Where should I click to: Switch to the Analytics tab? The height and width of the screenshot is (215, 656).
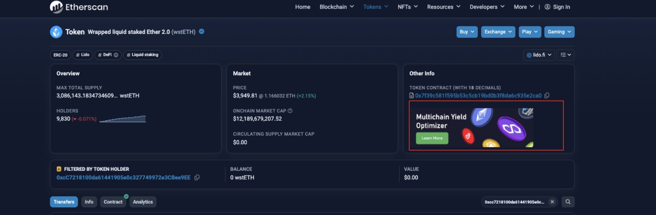click(x=143, y=202)
